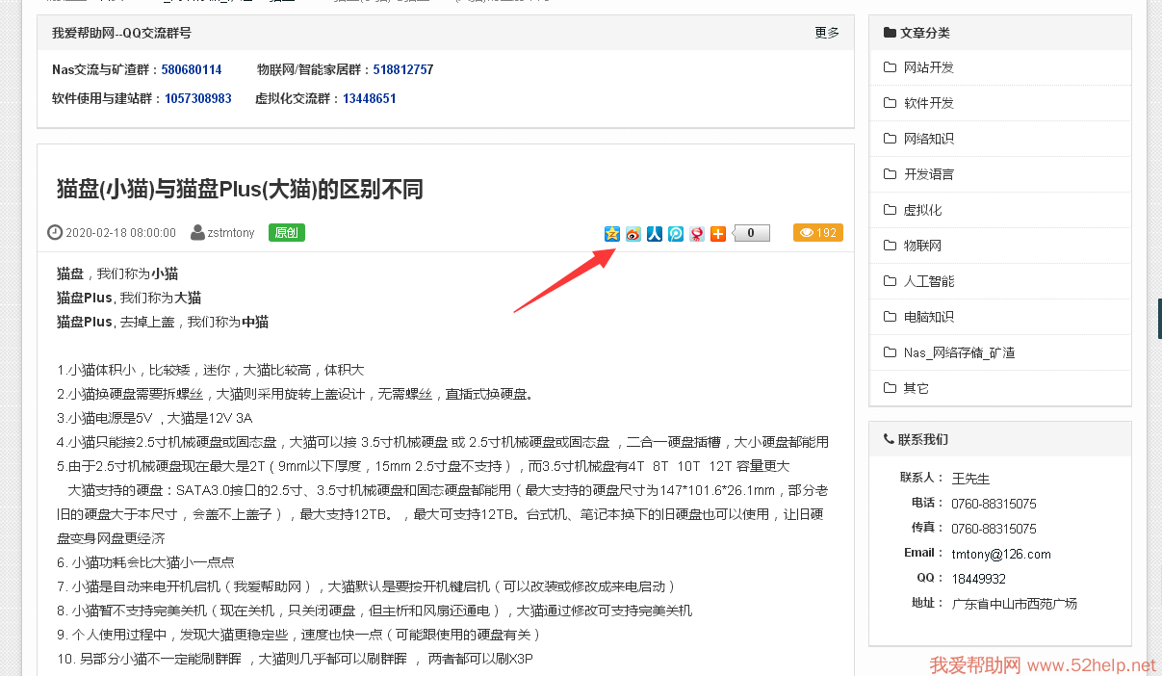Click the Renren share icon

coord(655,233)
